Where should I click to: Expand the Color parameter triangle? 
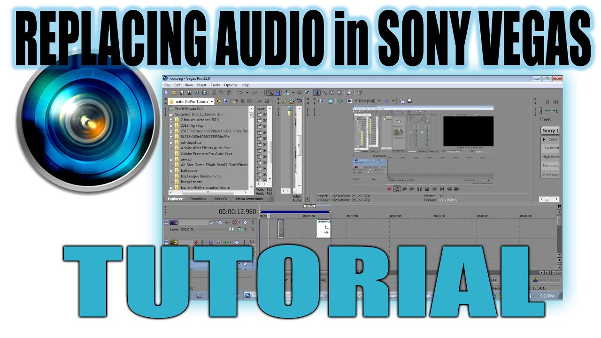[x=545, y=139]
